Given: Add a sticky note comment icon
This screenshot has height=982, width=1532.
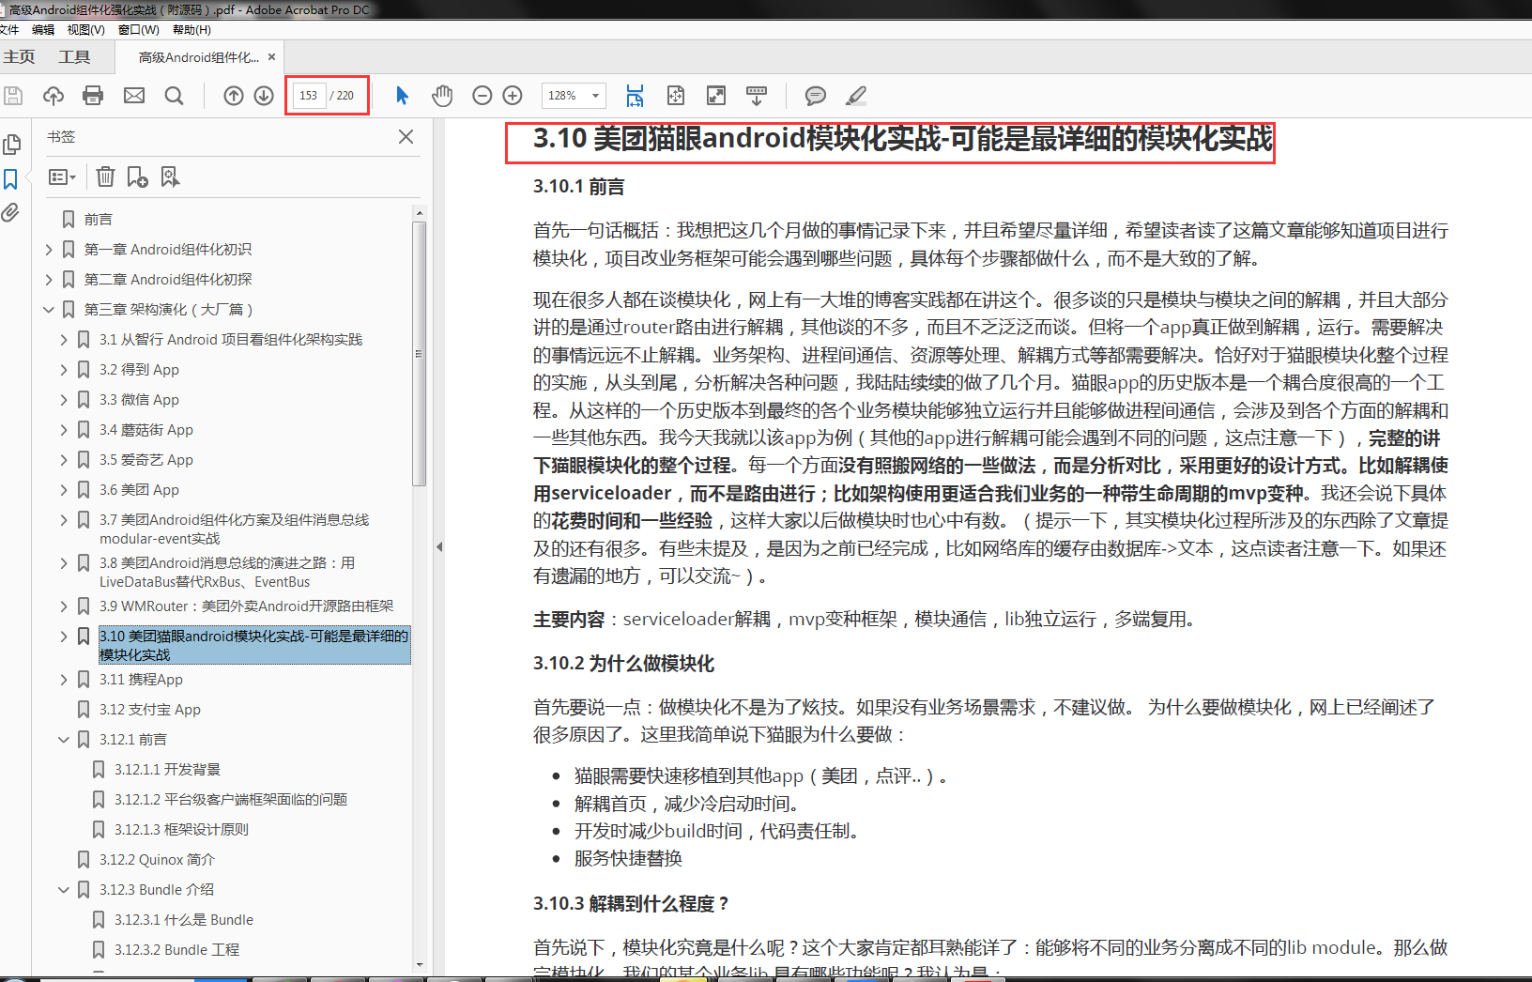Looking at the screenshot, I should pos(816,95).
